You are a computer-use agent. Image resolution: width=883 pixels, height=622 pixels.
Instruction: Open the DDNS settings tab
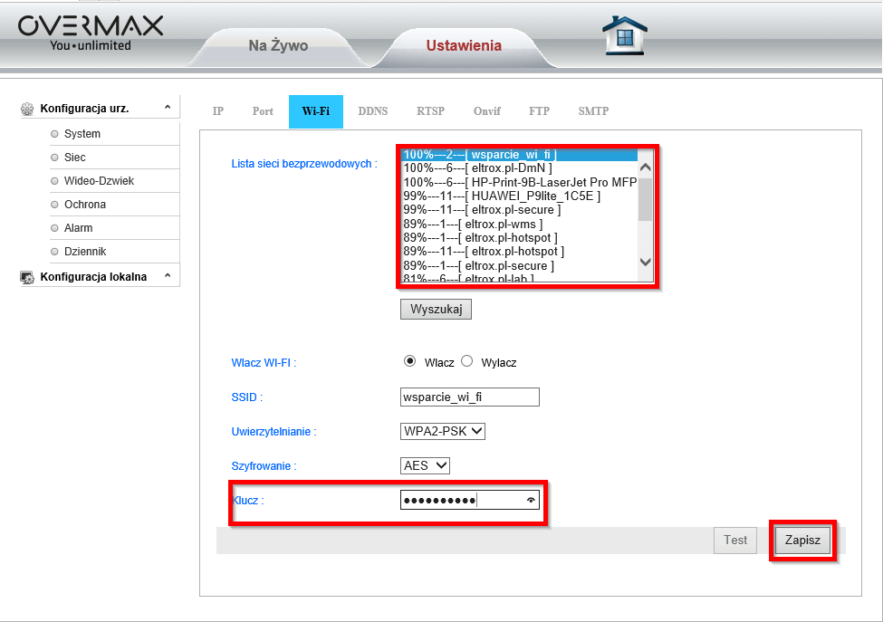[x=372, y=111]
